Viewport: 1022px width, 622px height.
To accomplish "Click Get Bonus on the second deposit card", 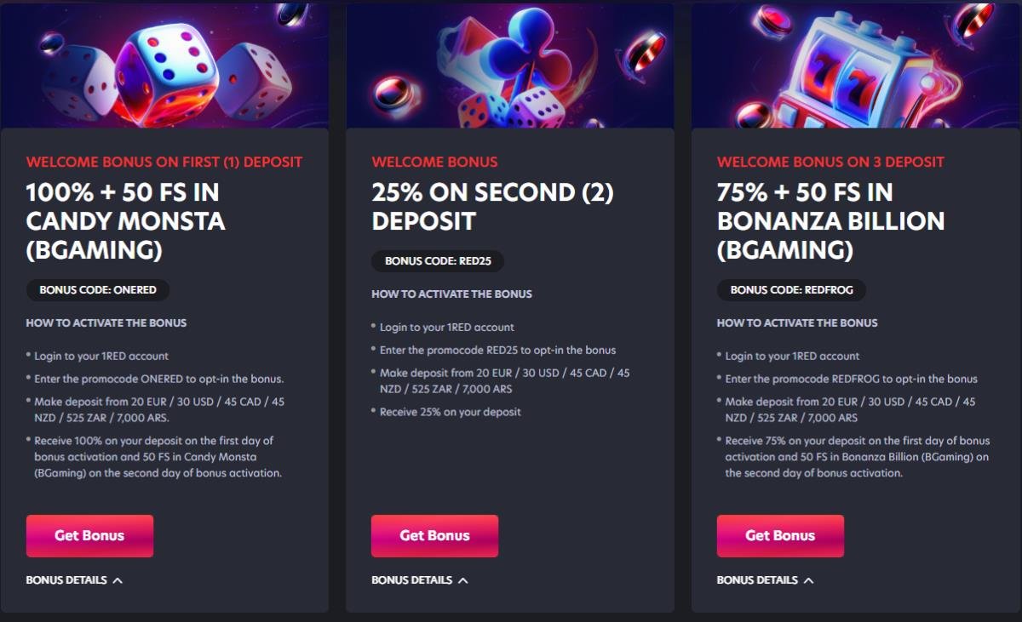I will point(434,535).
